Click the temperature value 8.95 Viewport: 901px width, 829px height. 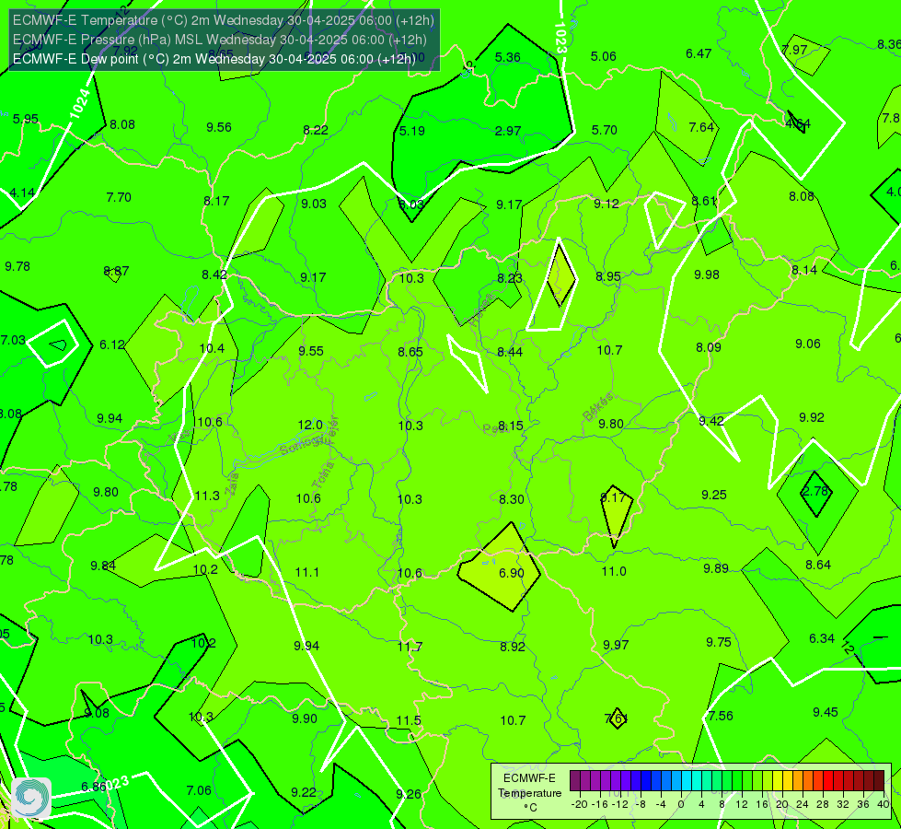(608, 276)
